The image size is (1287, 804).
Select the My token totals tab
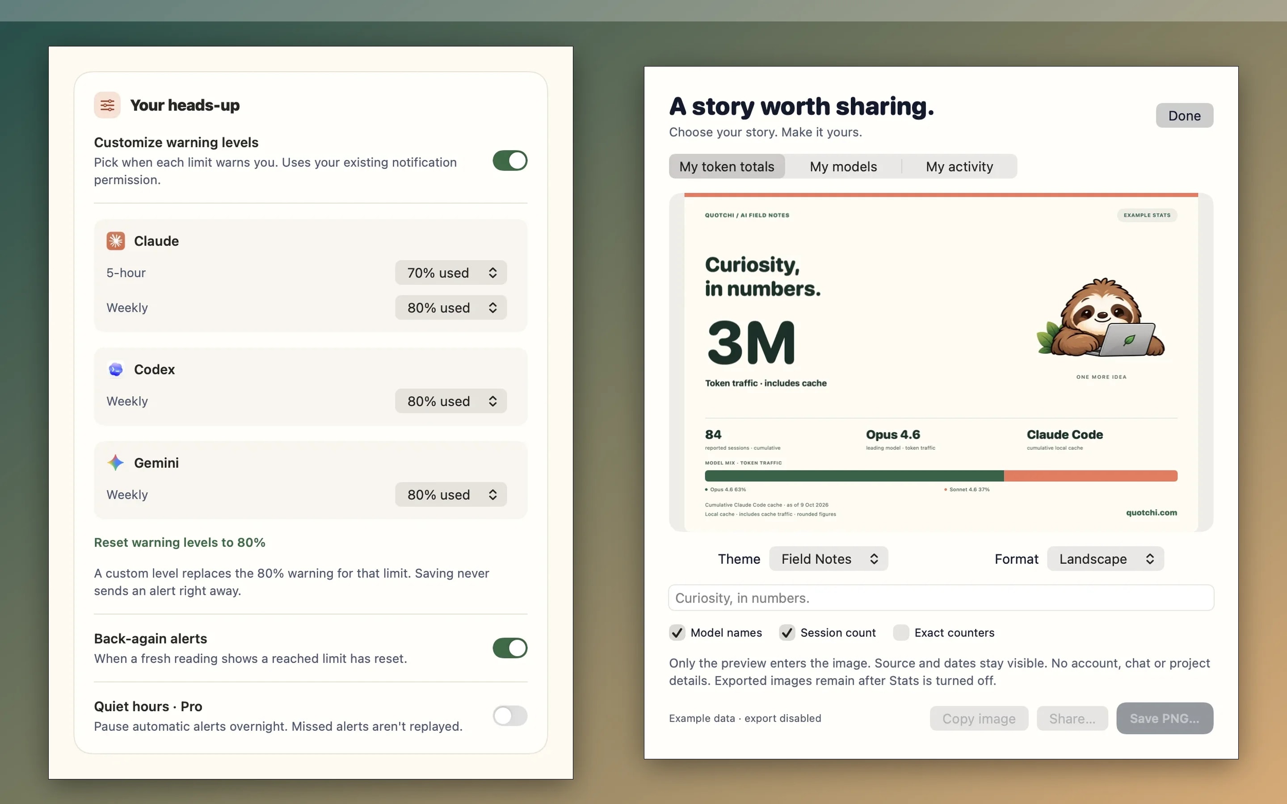coord(727,167)
